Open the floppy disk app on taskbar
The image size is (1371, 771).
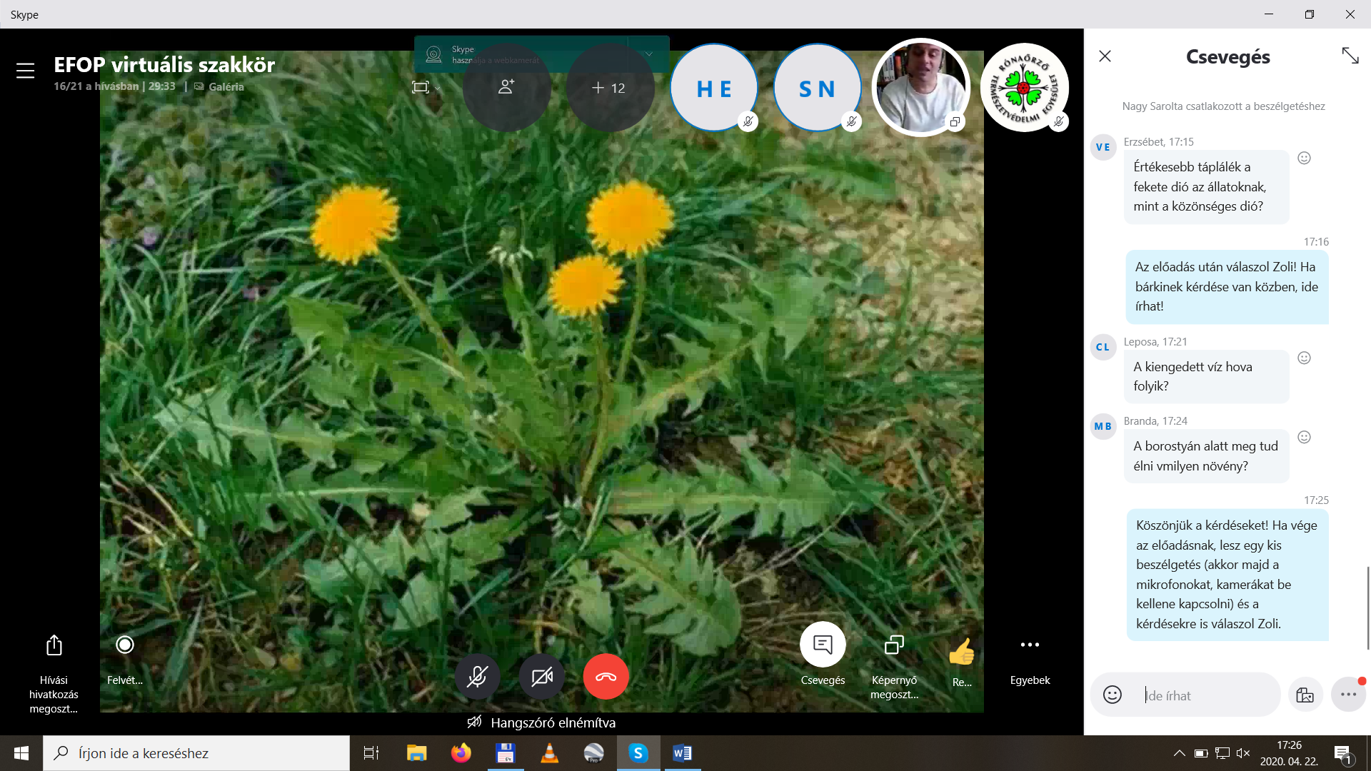pos(506,753)
